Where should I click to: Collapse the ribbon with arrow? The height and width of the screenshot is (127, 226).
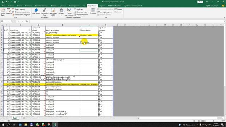click(x=224, y=17)
